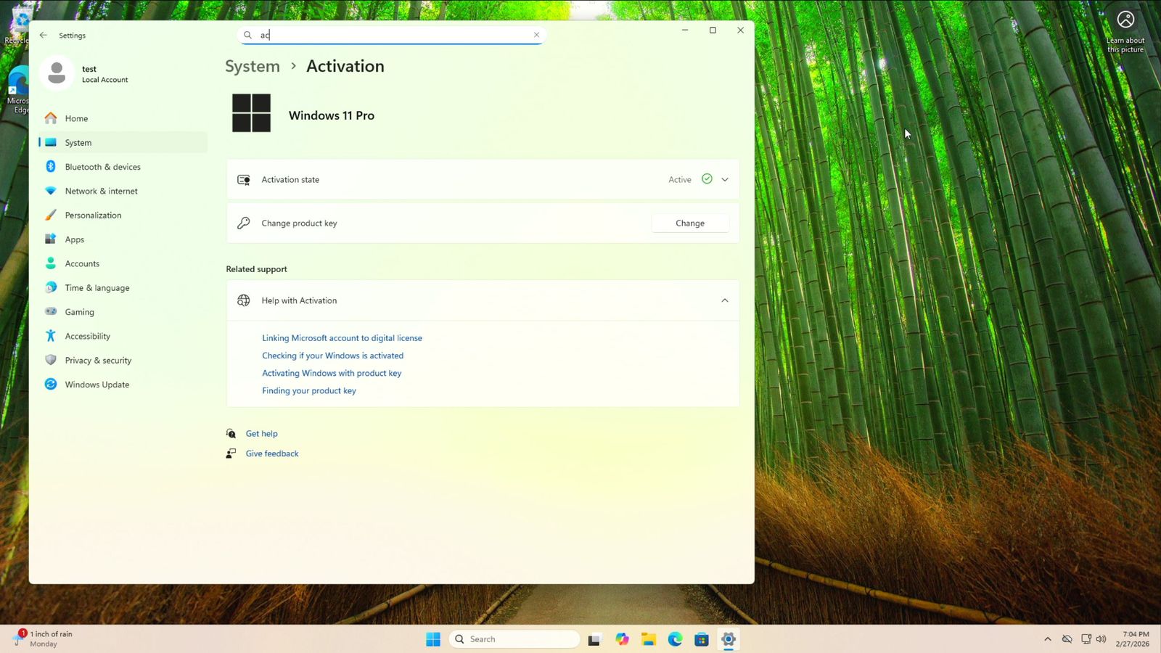Screen dimensions: 1161x653
Task: Open Windows Update section
Action: coord(97,385)
